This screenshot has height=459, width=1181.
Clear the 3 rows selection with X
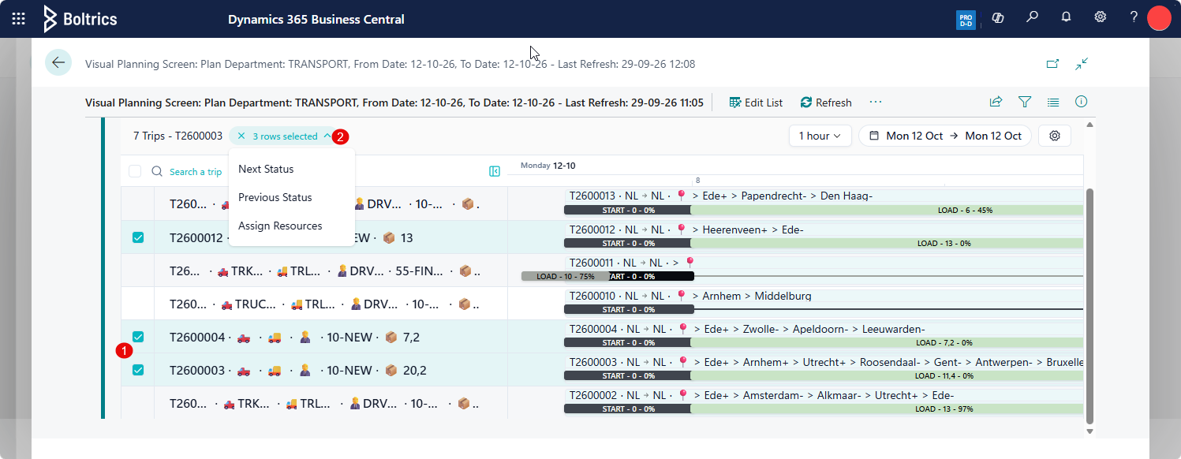[x=241, y=136]
